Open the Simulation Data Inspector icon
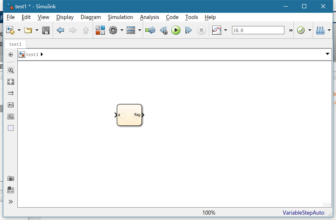This screenshot has height=220, width=336. (216, 30)
